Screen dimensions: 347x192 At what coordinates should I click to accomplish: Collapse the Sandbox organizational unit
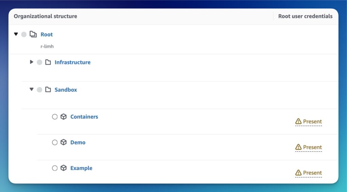pos(32,89)
